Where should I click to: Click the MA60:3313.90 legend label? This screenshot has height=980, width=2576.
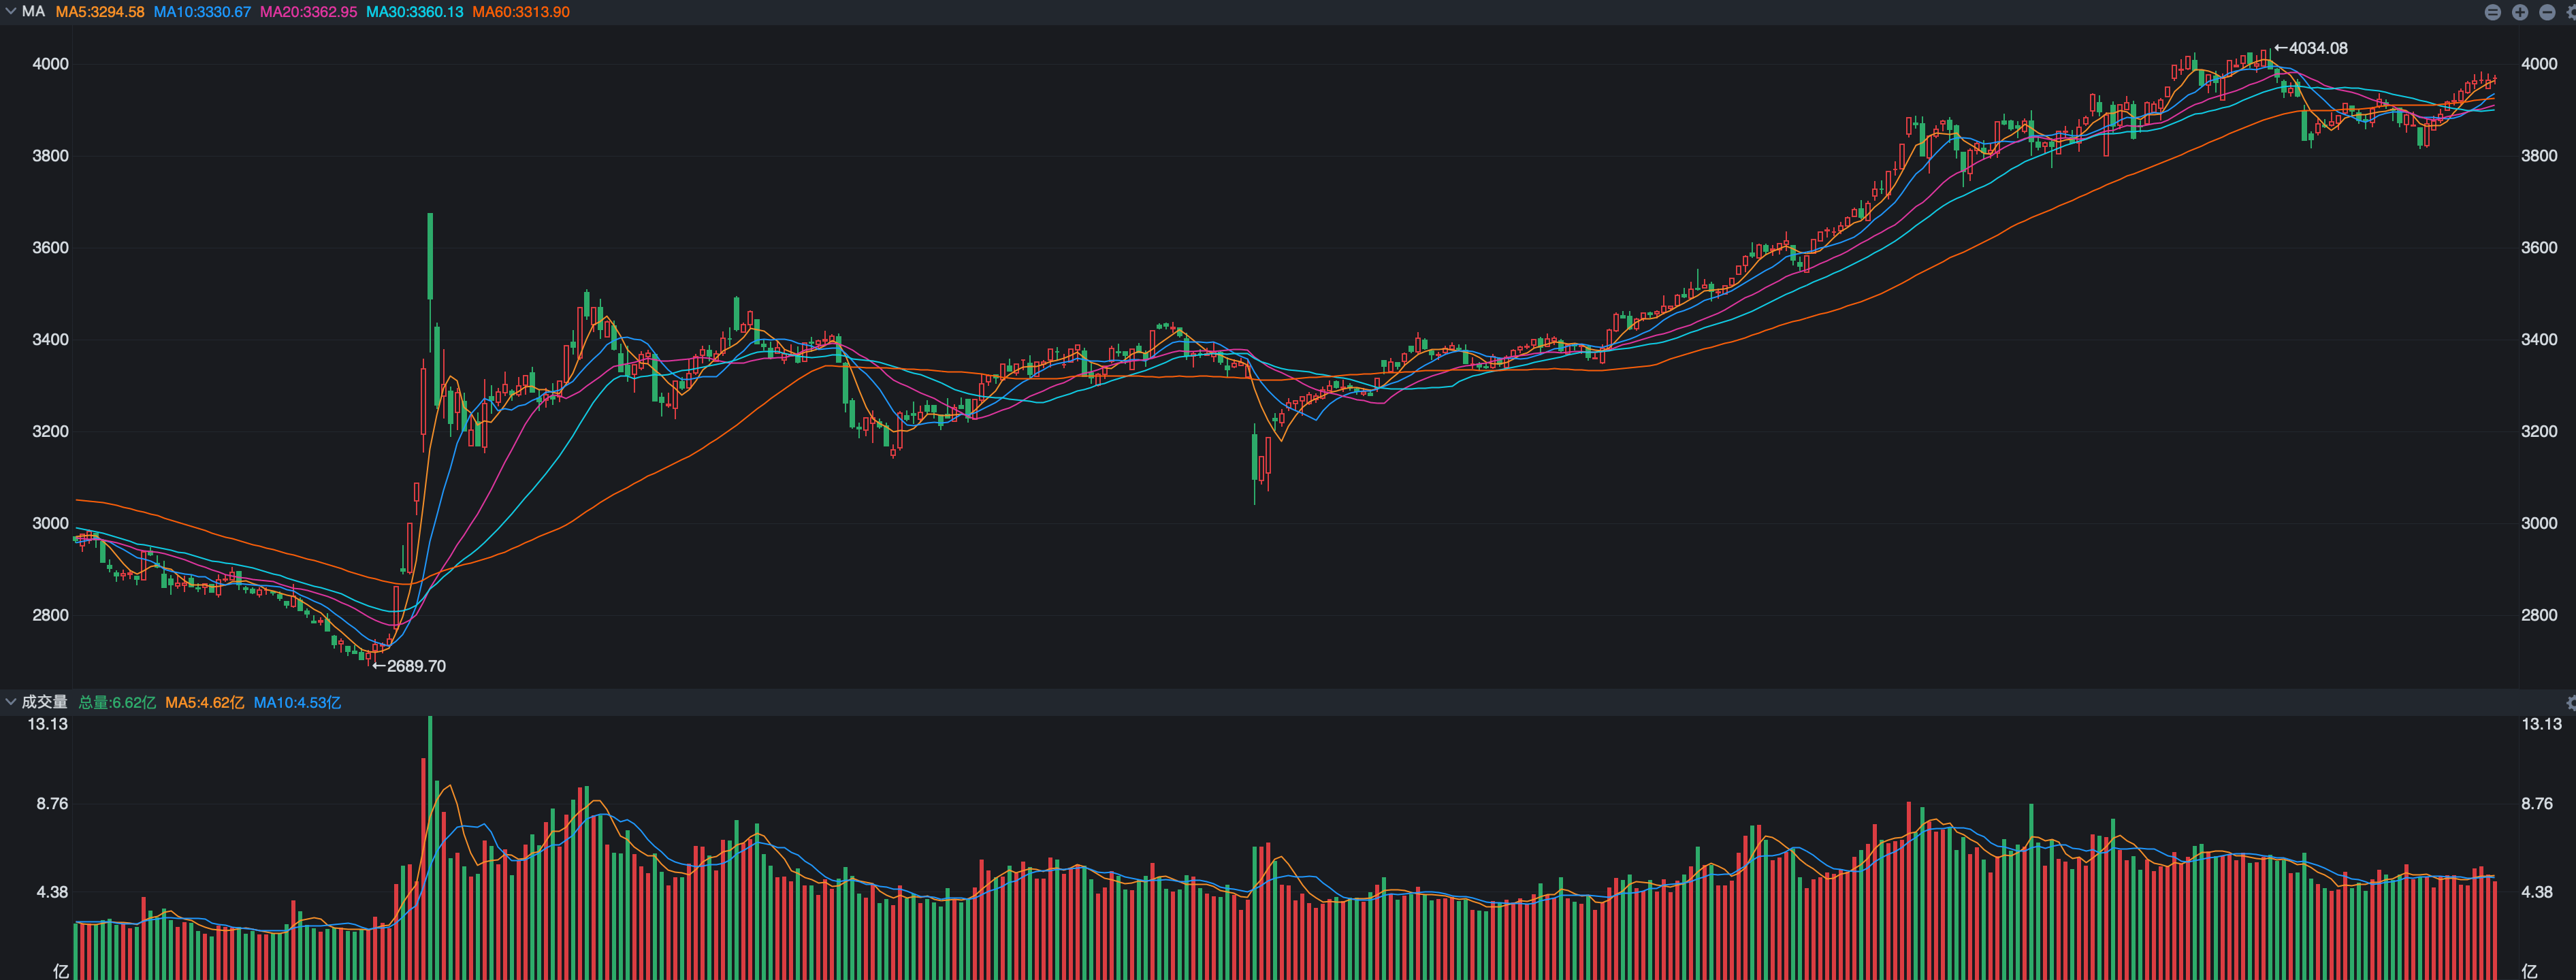click(x=521, y=12)
